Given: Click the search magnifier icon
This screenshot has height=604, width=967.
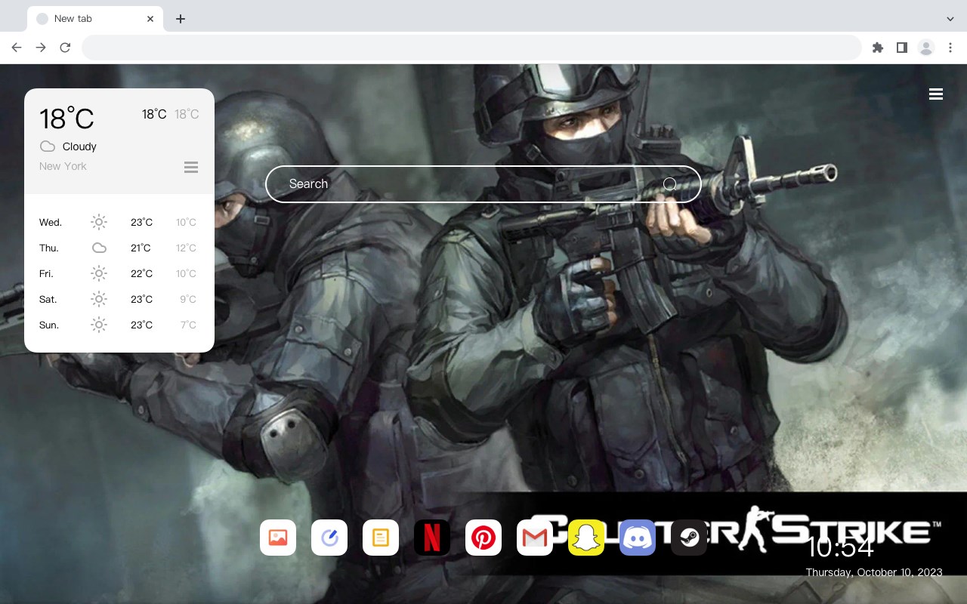Looking at the screenshot, I should point(669,184).
